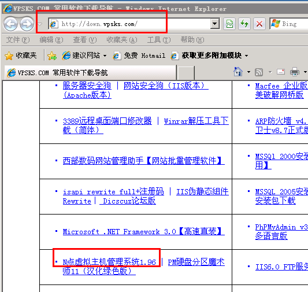This screenshot has height=292, width=308.
Task: Click the Read Mail envelope icon
Action: [281, 72]
